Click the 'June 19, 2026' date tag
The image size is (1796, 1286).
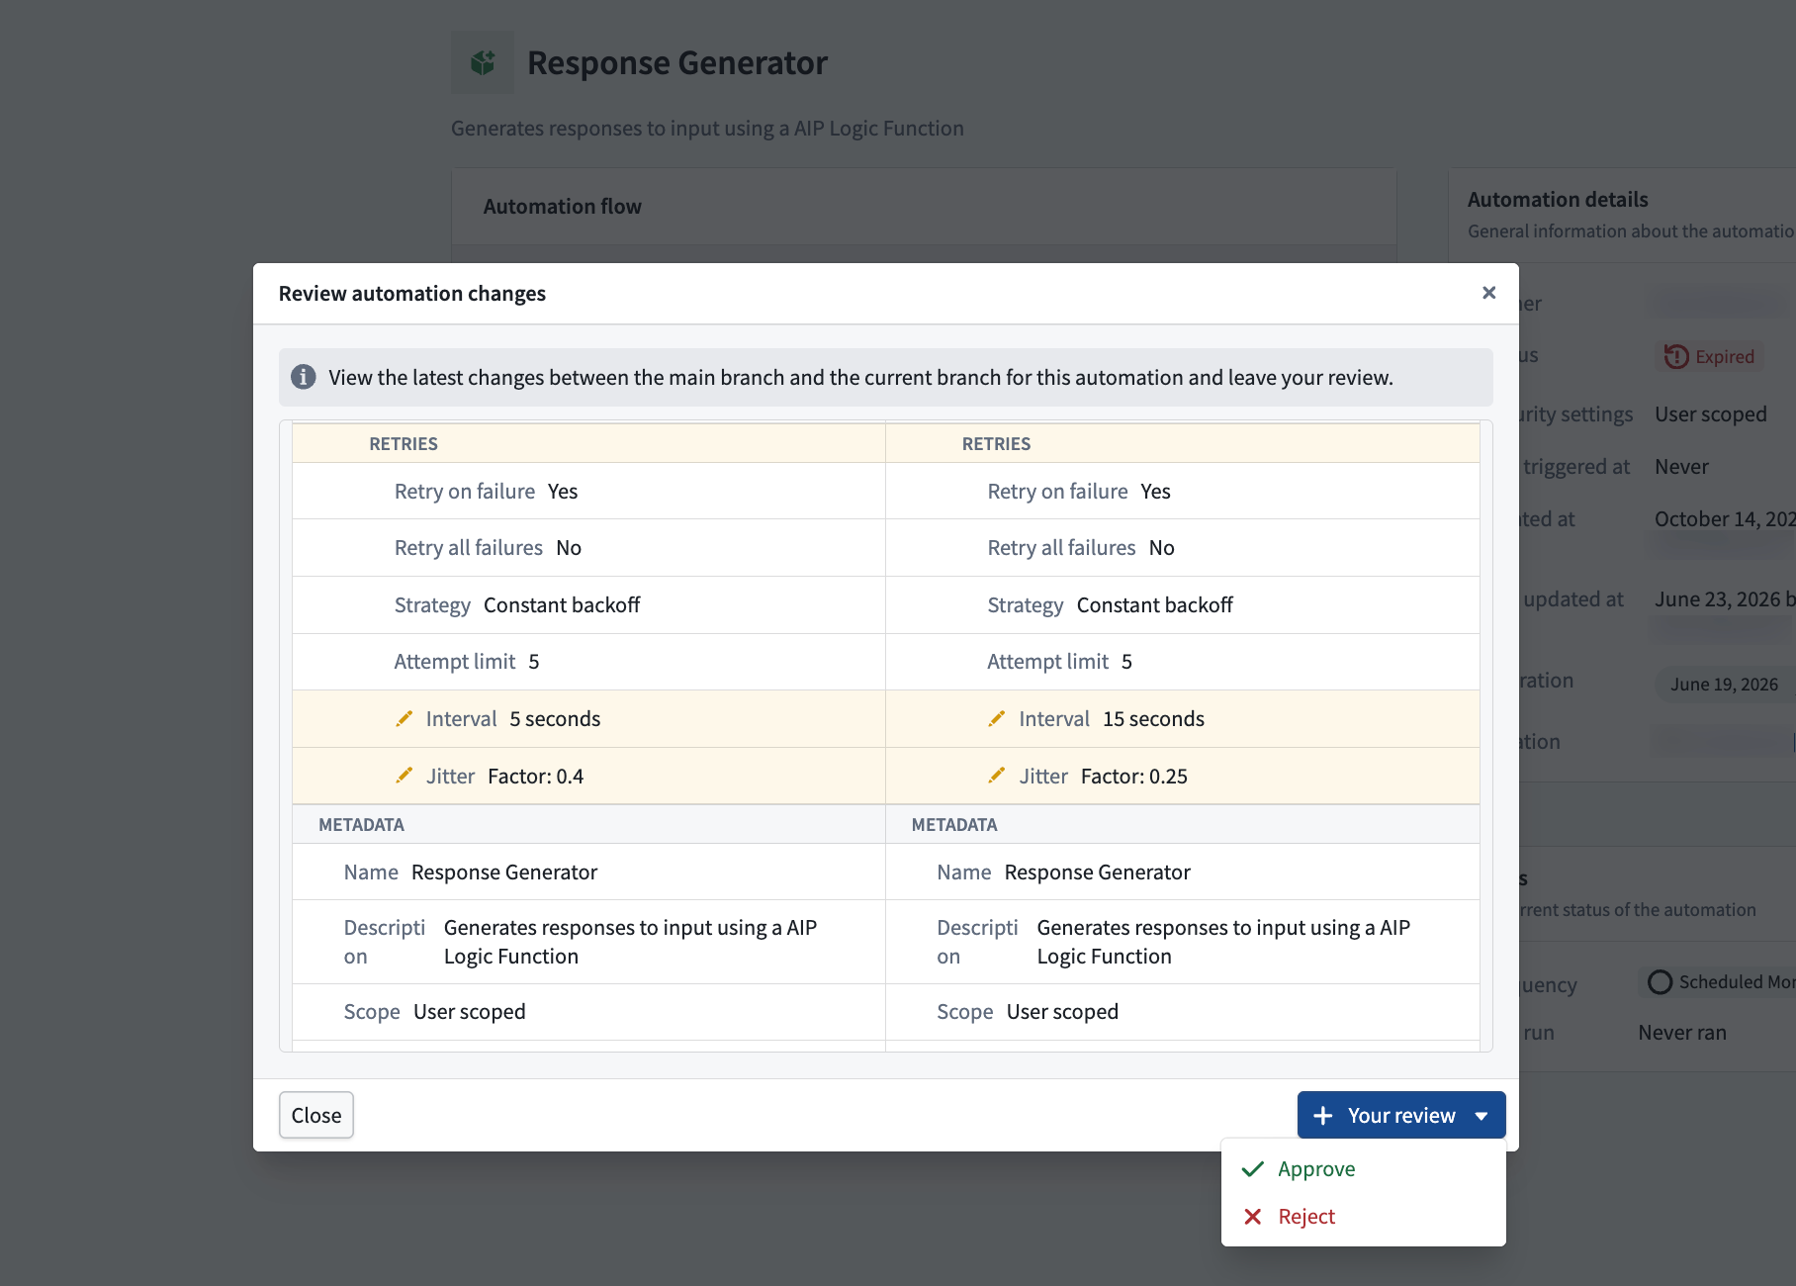coord(1724,685)
